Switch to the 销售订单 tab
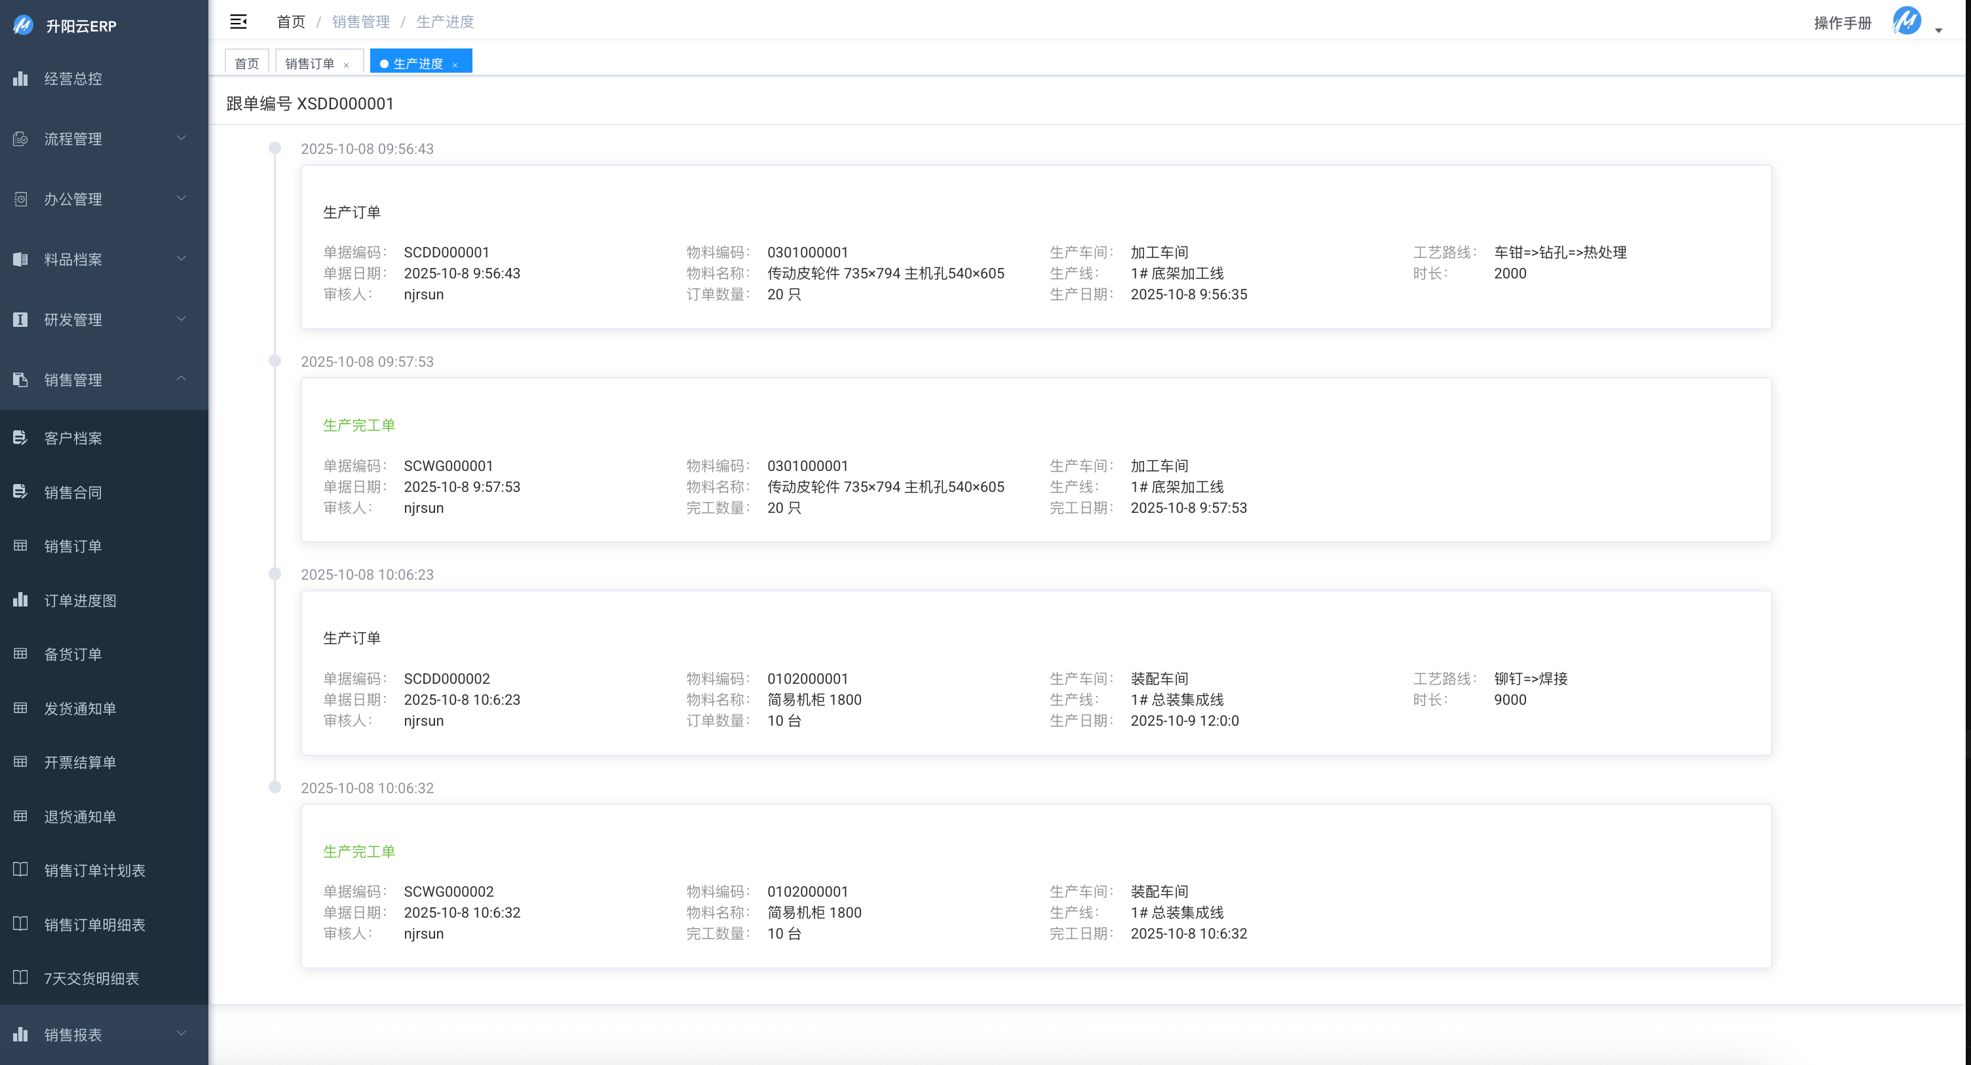1971x1065 pixels. click(x=310, y=64)
